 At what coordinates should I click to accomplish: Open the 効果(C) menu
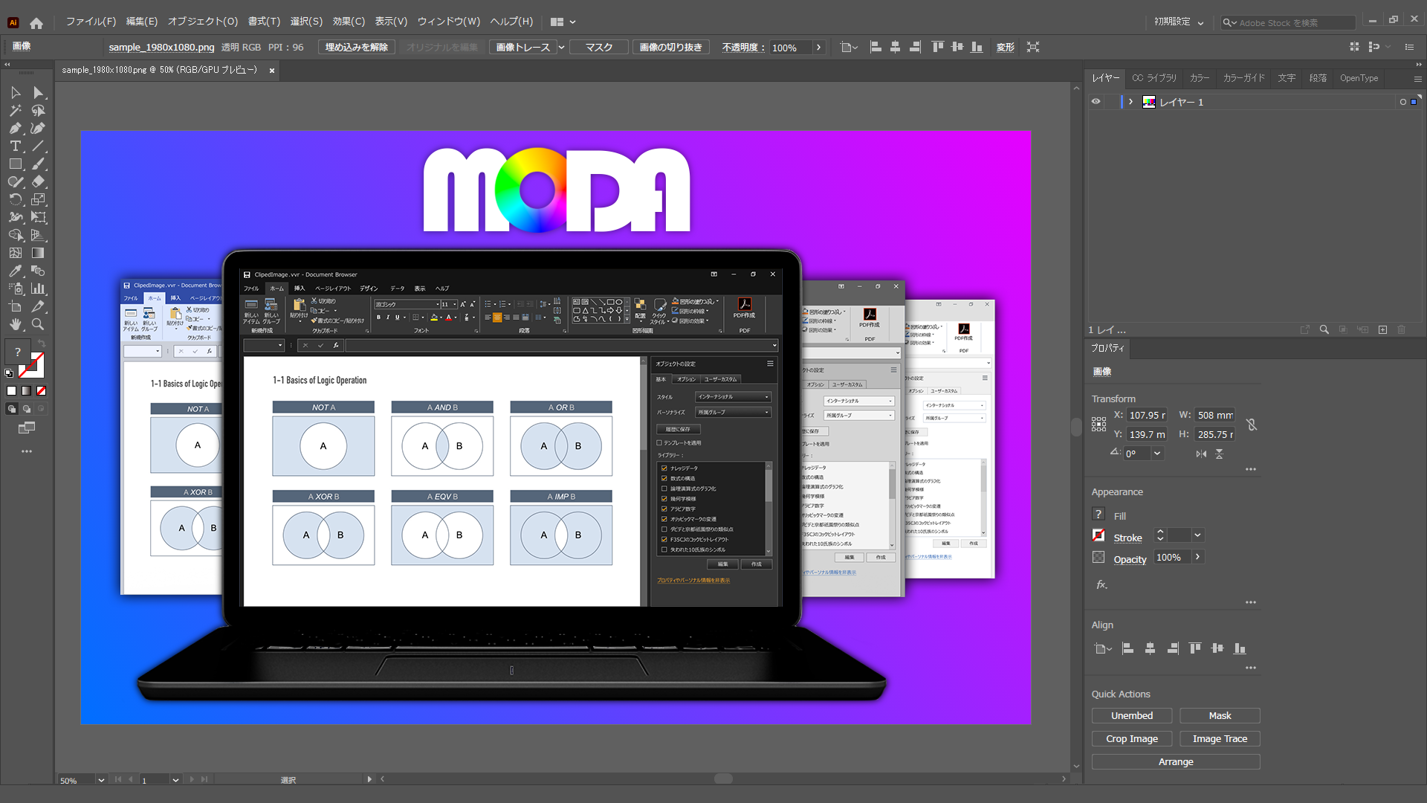349,22
